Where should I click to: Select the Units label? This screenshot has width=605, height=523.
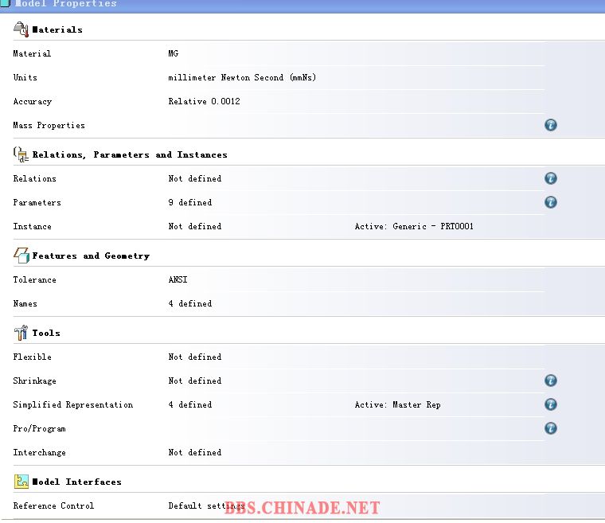[x=25, y=77]
